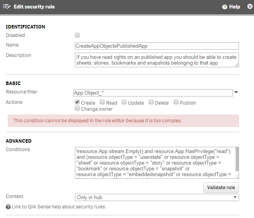
Task: Expand the Resource filter dropdown arrow
Action: 236,92
